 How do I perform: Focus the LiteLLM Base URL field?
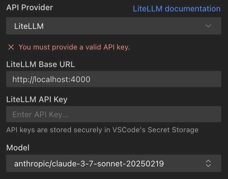[x=113, y=79]
